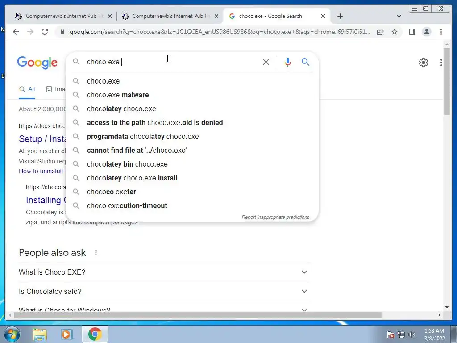Click the horizontal scrollbar thumb
Image resolution: width=457 pixels, height=343 pixels.
tap(198, 315)
